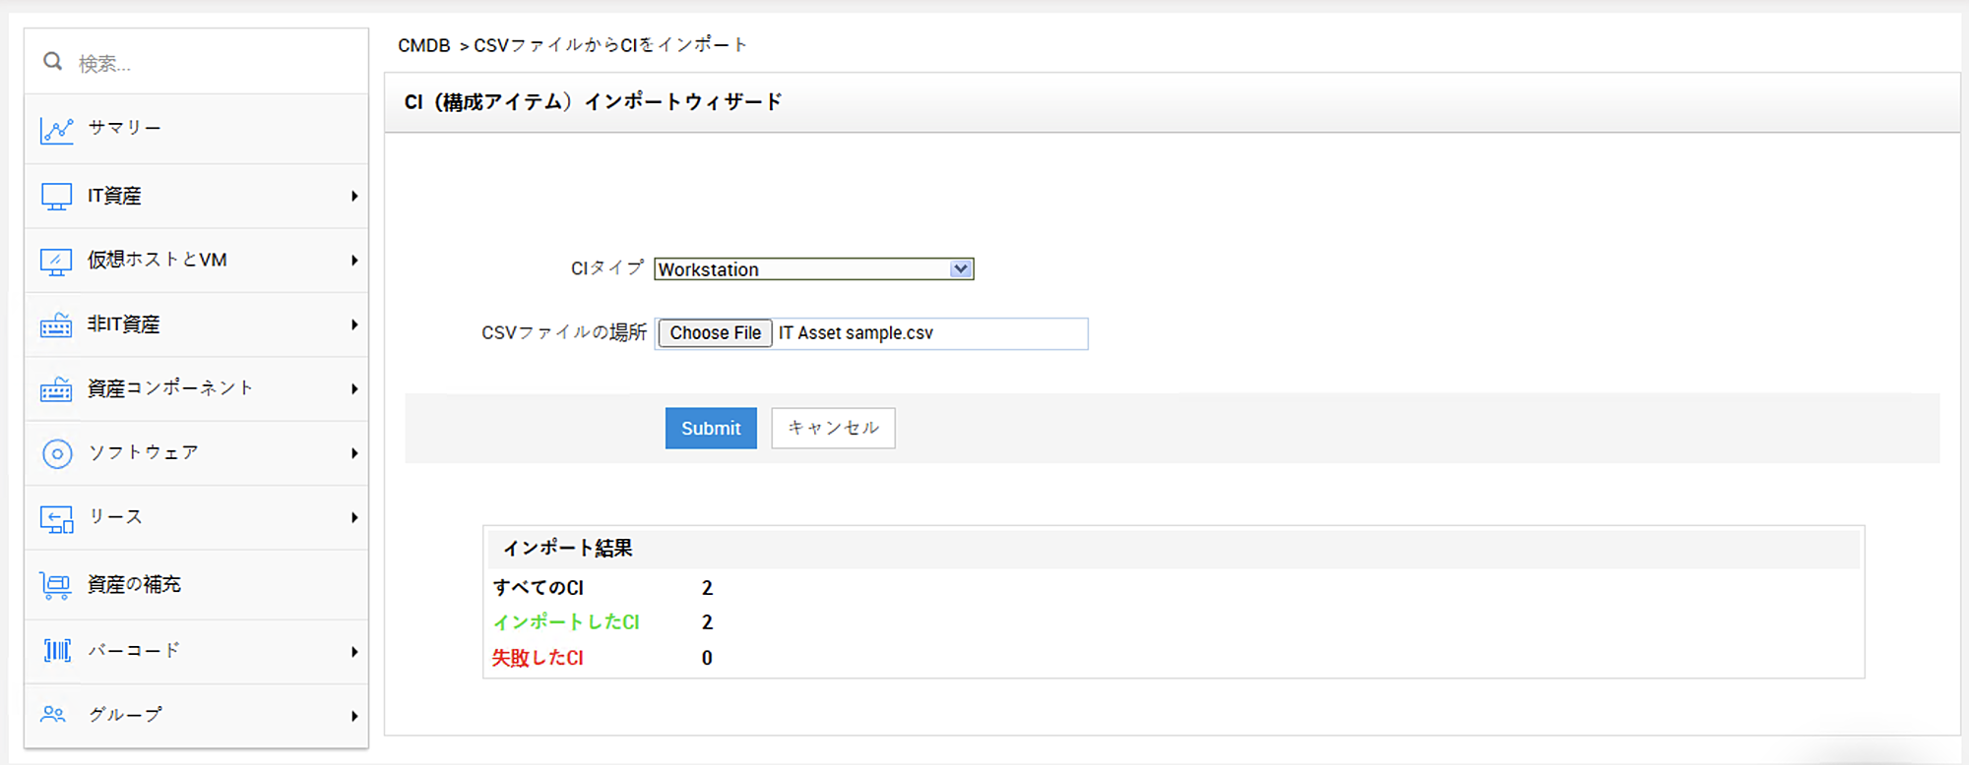The width and height of the screenshot is (1969, 765).
Task: Click the グループ people icon
Action: click(x=53, y=715)
